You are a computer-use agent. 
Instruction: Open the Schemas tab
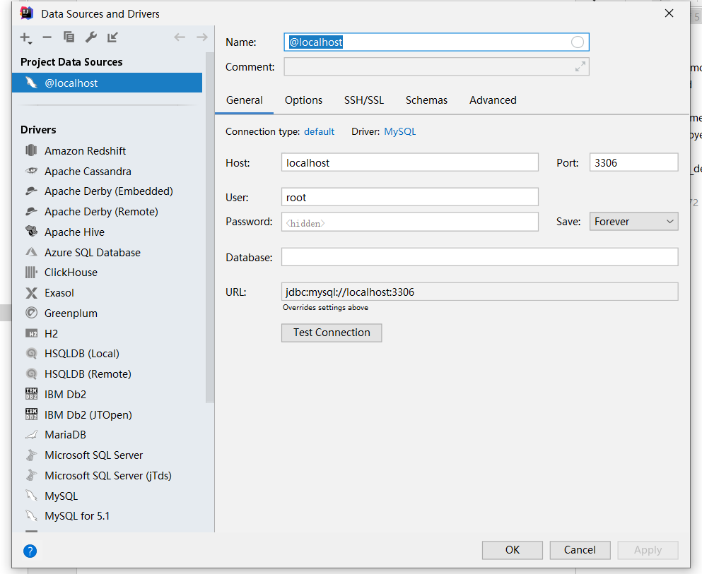(426, 100)
